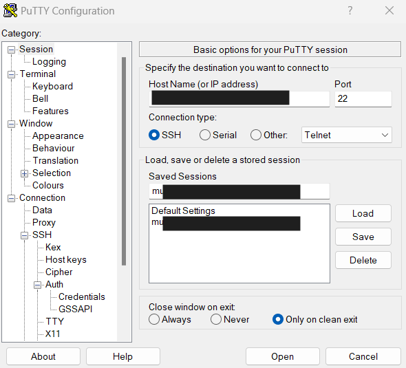Viewport: 406px width, 368px height.
Task: Collapse the Auth tree node
Action: 38,285
